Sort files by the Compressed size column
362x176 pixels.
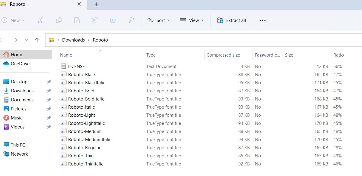point(223,55)
